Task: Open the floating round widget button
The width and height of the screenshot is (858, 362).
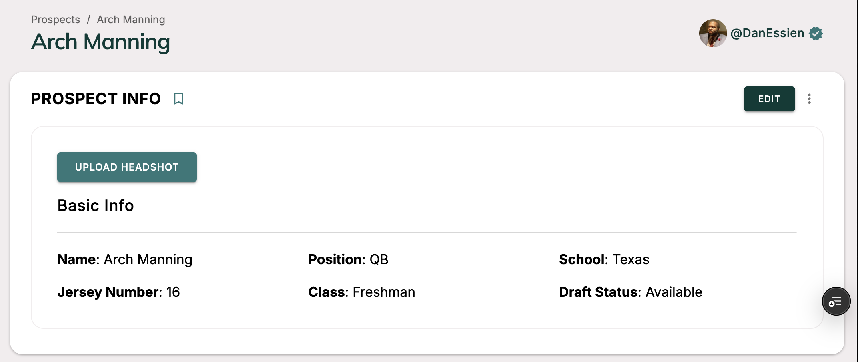Action: (836, 301)
